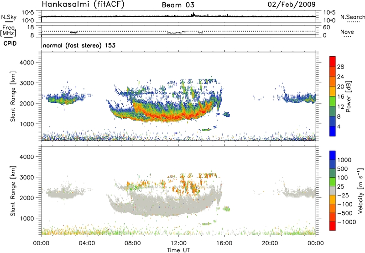The image size is (365, 253).
Task: Click the blue top of Velocity colorbar
Action: point(333,155)
